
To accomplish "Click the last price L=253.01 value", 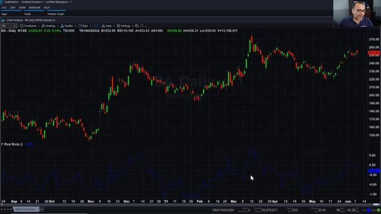I will pyautogui.click(x=35, y=31).
